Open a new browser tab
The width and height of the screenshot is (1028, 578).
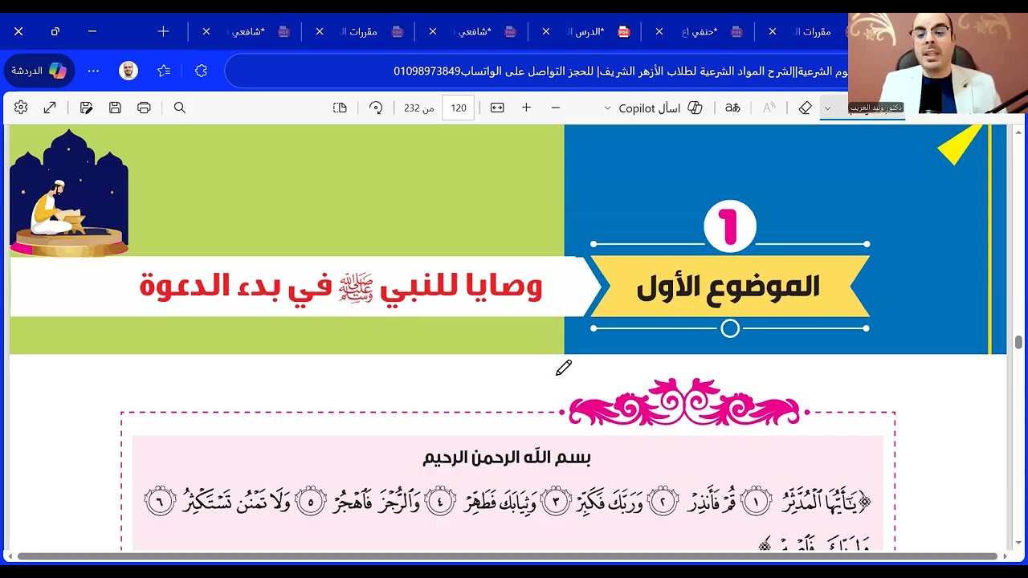[x=163, y=31]
